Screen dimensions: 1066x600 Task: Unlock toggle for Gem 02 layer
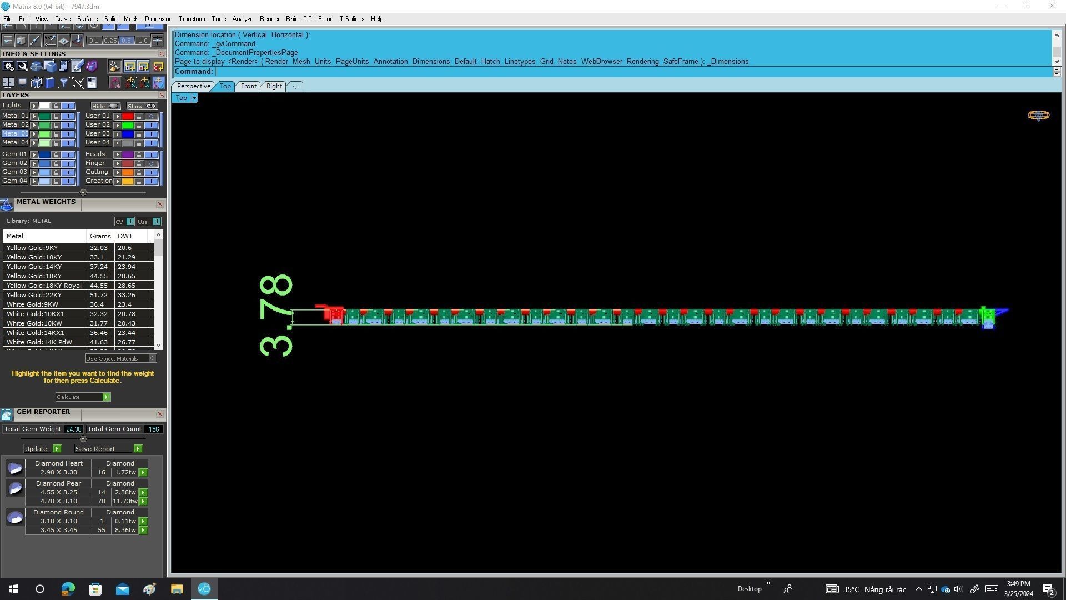pyautogui.click(x=56, y=163)
